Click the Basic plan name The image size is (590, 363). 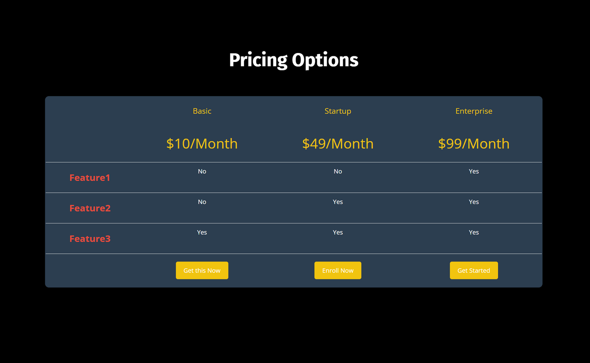[x=202, y=111]
